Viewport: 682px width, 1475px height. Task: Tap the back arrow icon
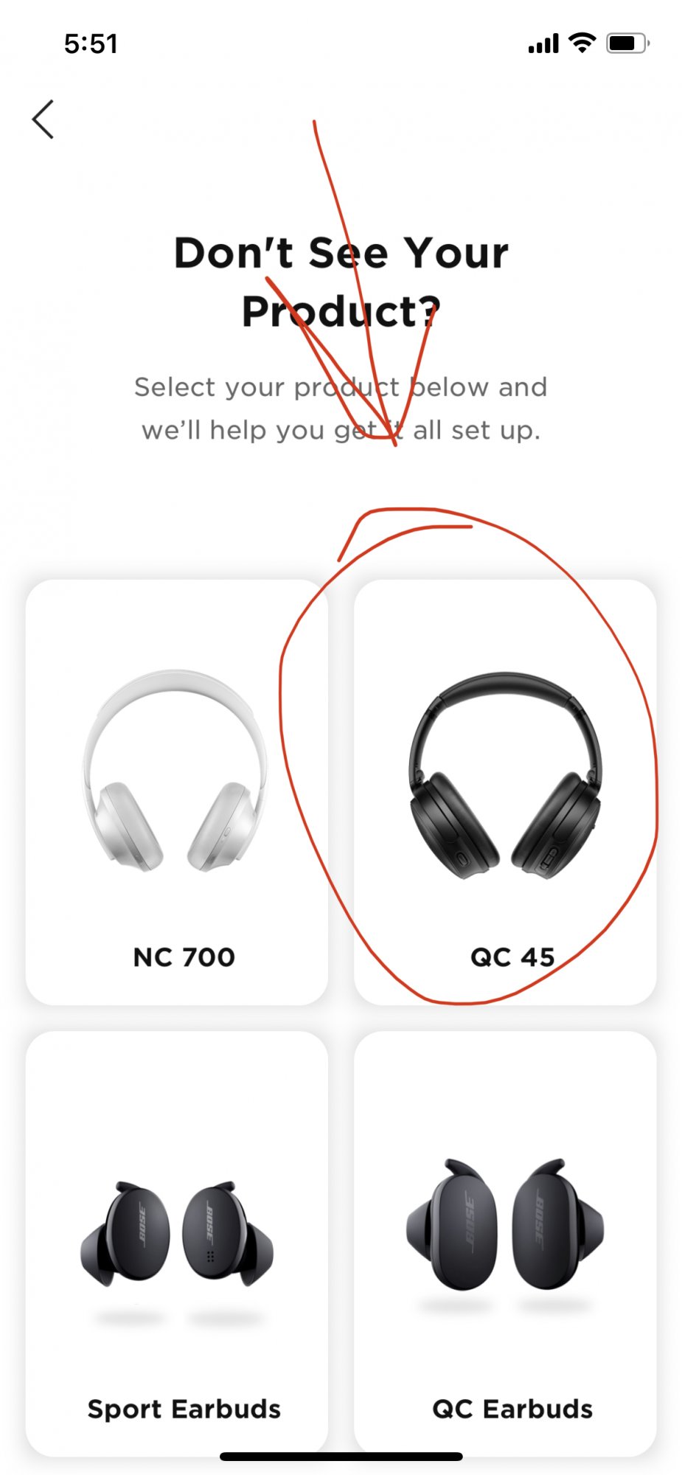click(43, 119)
